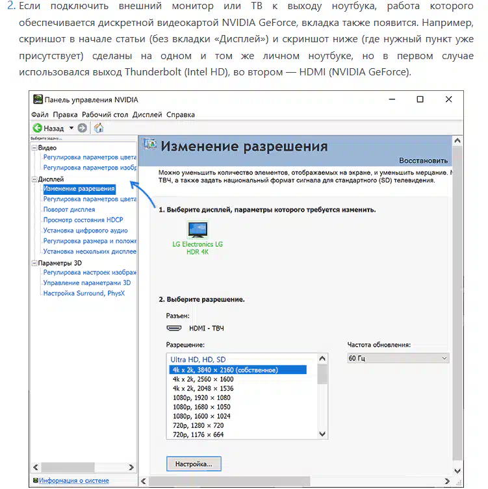488x489 pixels.
Task: Click the green Back arrow icon
Action: click(x=38, y=128)
